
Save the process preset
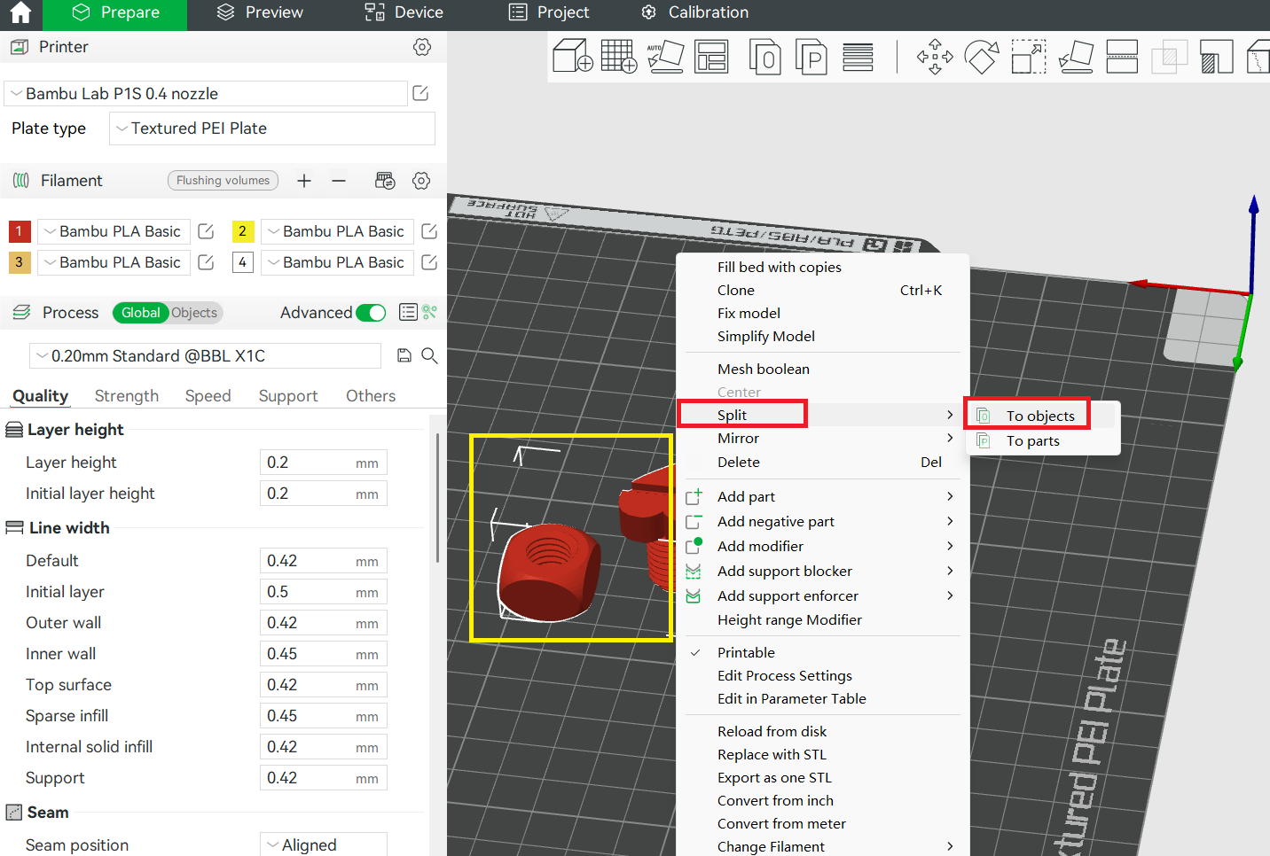pos(404,355)
